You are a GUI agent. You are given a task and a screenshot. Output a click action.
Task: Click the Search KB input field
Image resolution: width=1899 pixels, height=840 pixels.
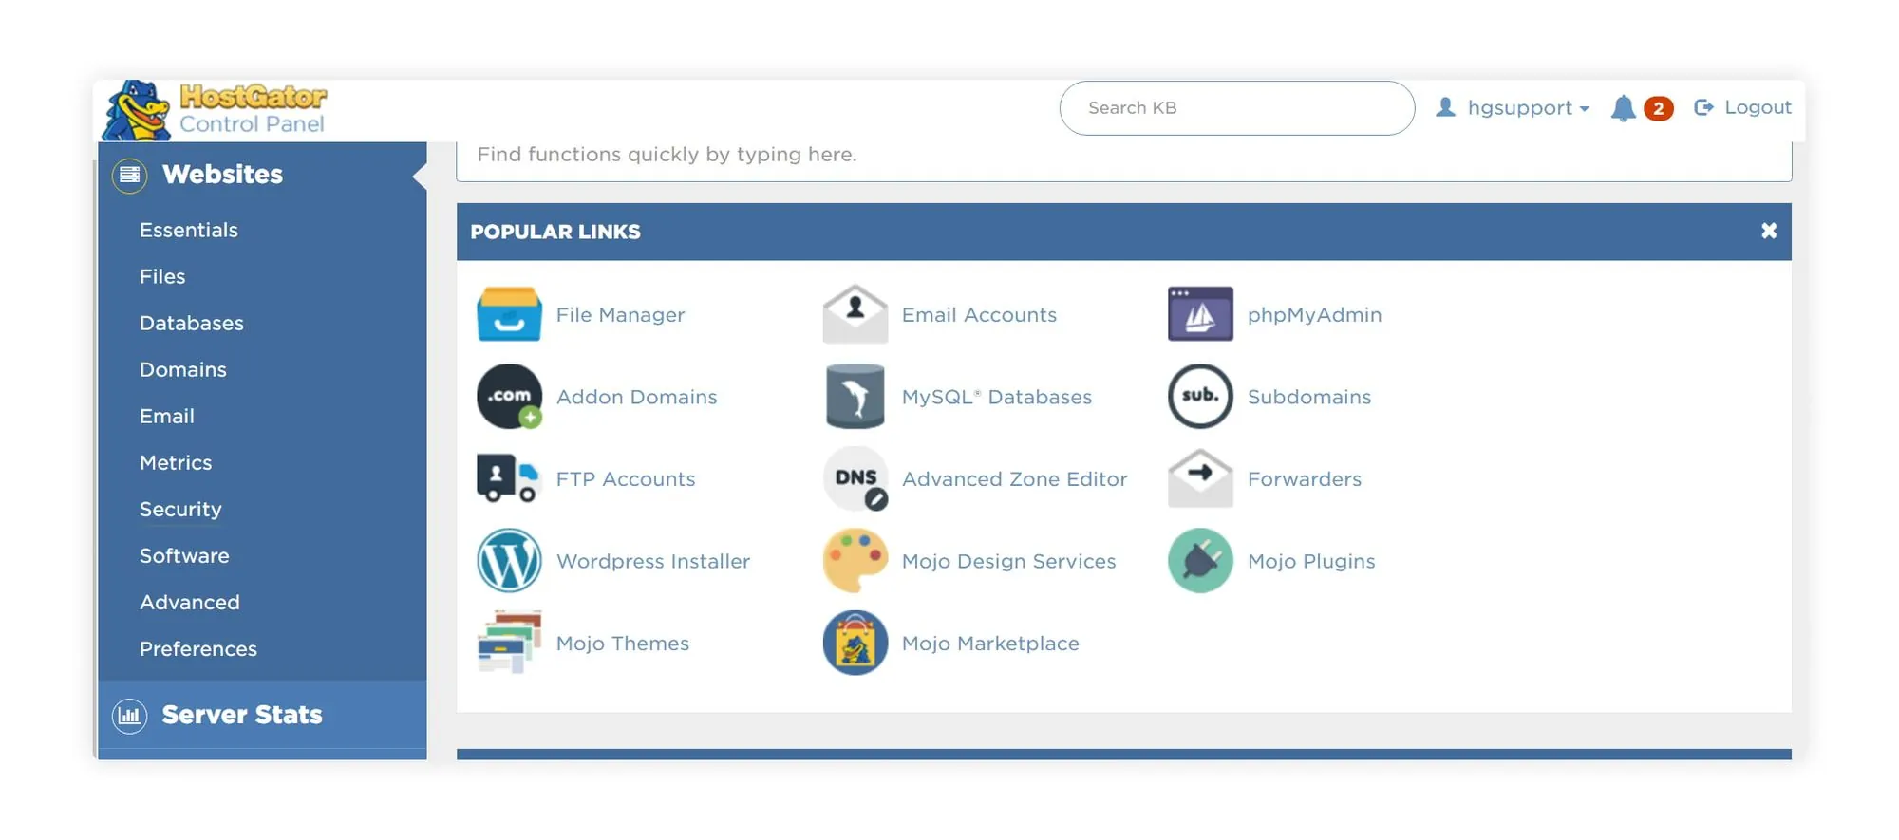[x=1237, y=108]
